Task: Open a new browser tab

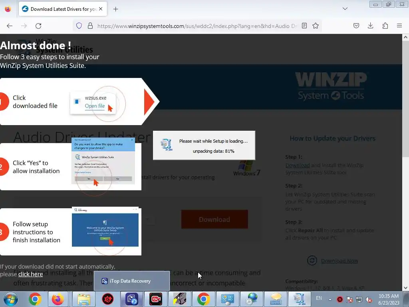Action: coord(115,9)
